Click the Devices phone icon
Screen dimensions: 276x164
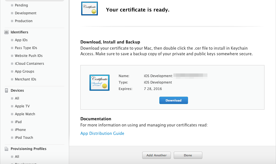[6, 91]
